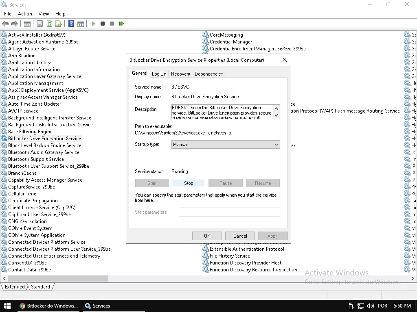Switch to the Standard view tab
Image resolution: width=417 pixels, height=312 pixels.
[40, 287]
